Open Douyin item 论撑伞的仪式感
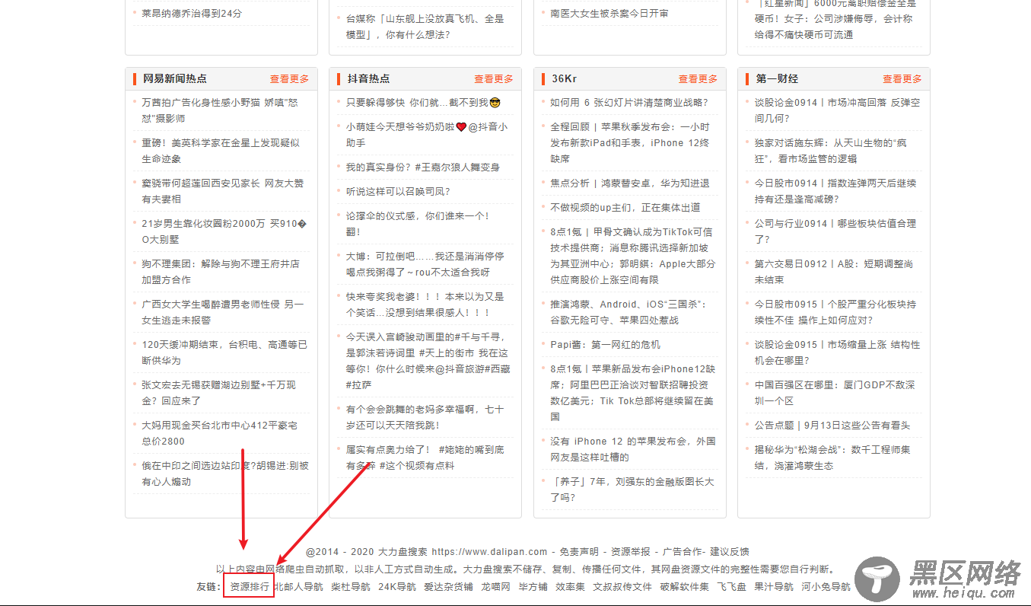The image size is (1031, 606). (417, 224)
